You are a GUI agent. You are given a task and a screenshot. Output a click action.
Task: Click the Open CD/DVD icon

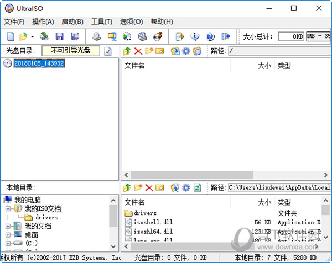click(x=44, y=36)
